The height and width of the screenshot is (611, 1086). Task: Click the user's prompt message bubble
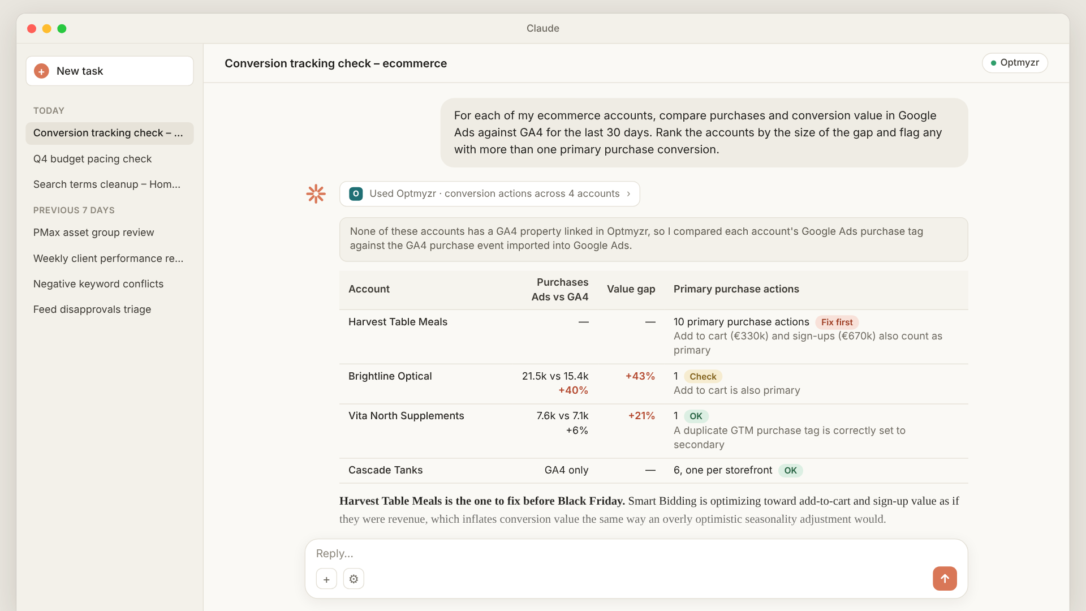pos(704,132)
